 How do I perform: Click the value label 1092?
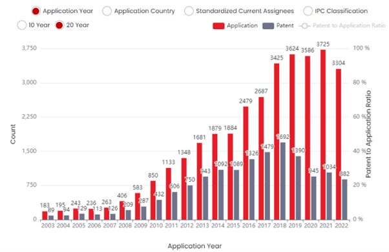tap(221, 164)
